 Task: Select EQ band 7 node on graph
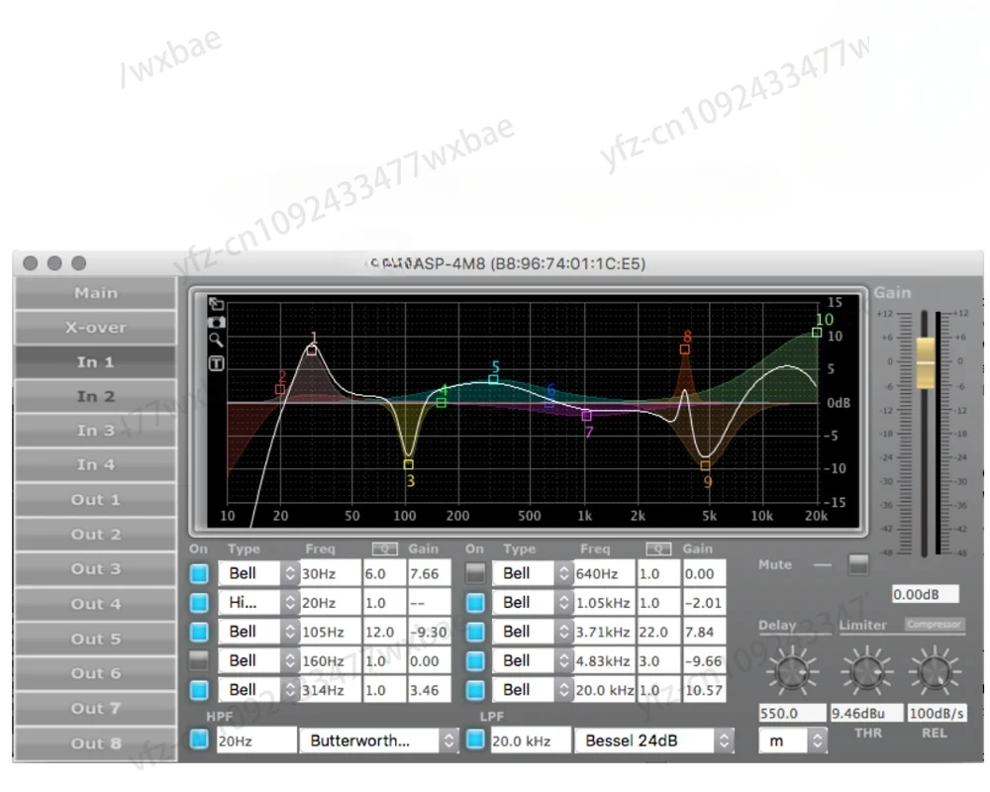point(586,416)
